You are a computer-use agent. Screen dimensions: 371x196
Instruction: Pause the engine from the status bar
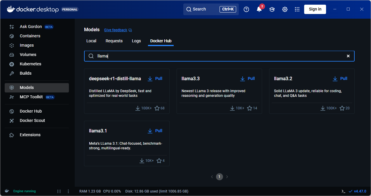(x=59, y=191)
